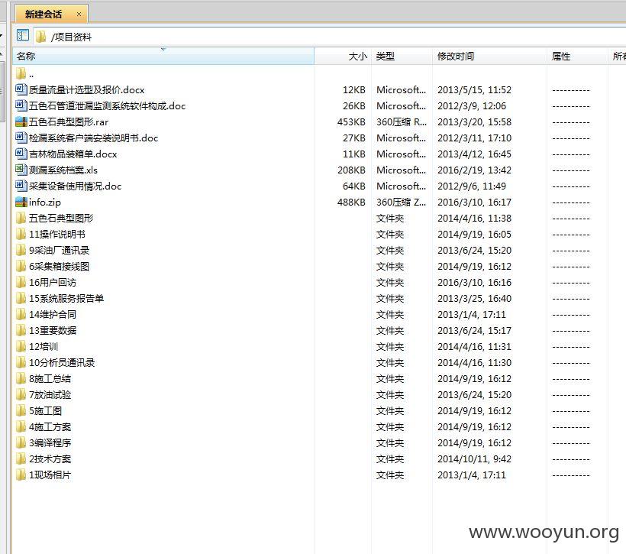Select folder icon of 4施工方案
Screen dimensions: 626x554
(21, 426)
